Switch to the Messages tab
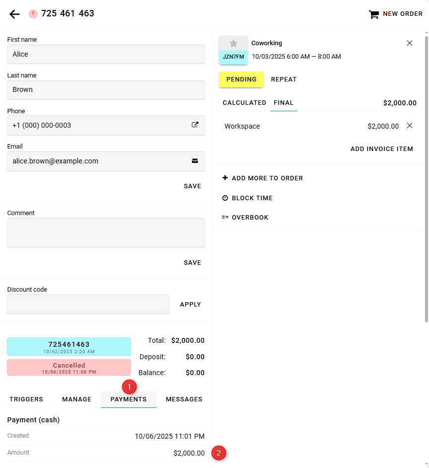Viewport: 429px width, 468px height. [x=184, y=399]
